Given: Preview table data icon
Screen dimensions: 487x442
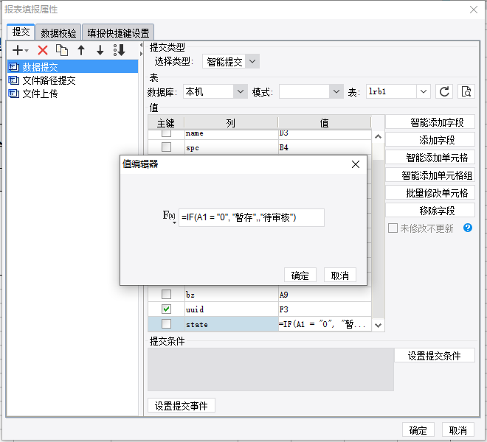Looking at the screenshot, I should 466,91.
